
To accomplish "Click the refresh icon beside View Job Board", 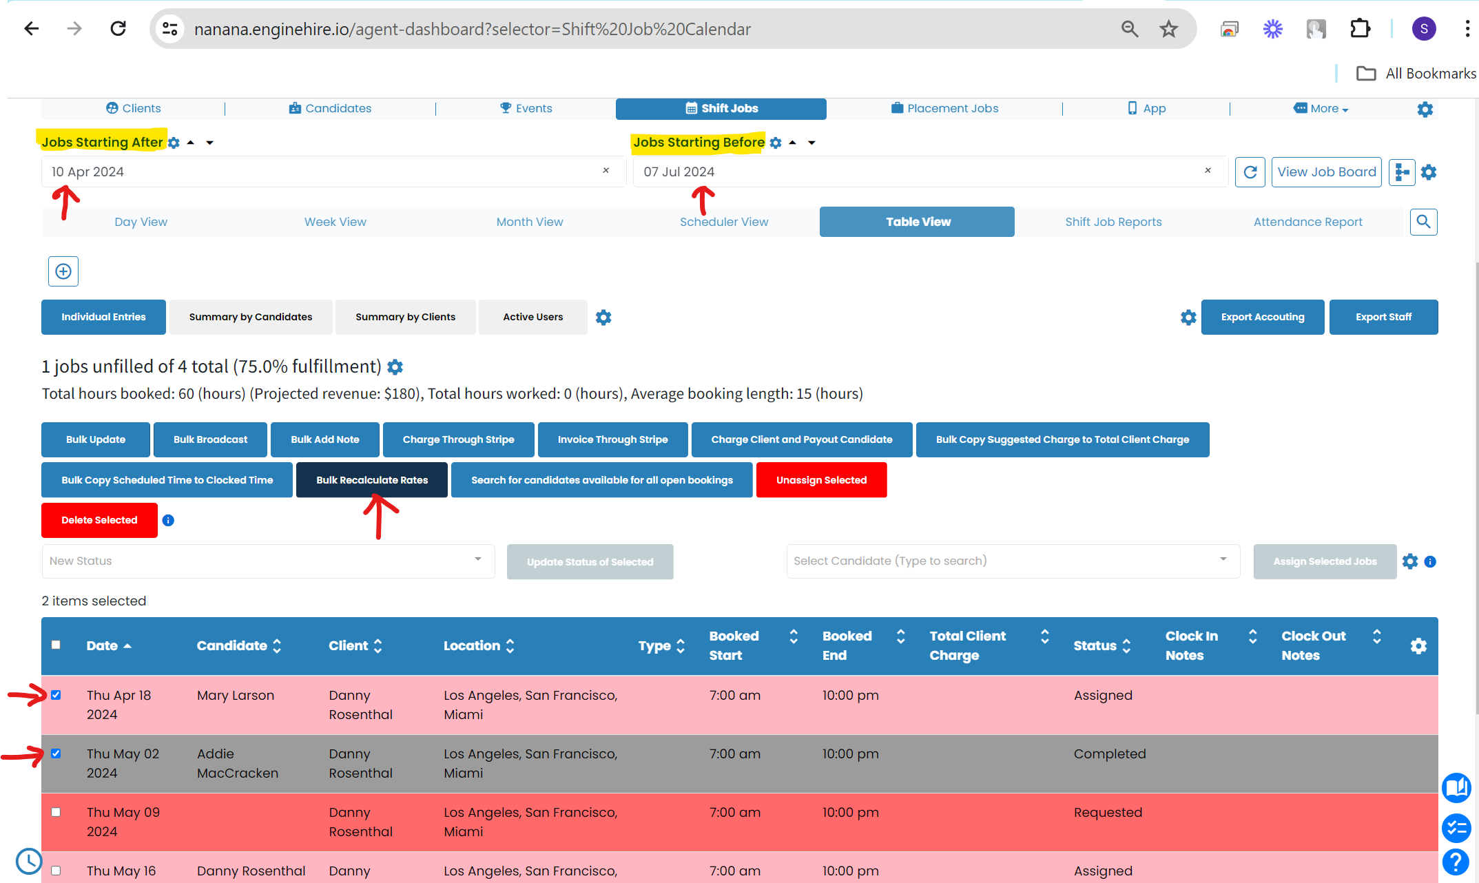I will pos(1250,172).
